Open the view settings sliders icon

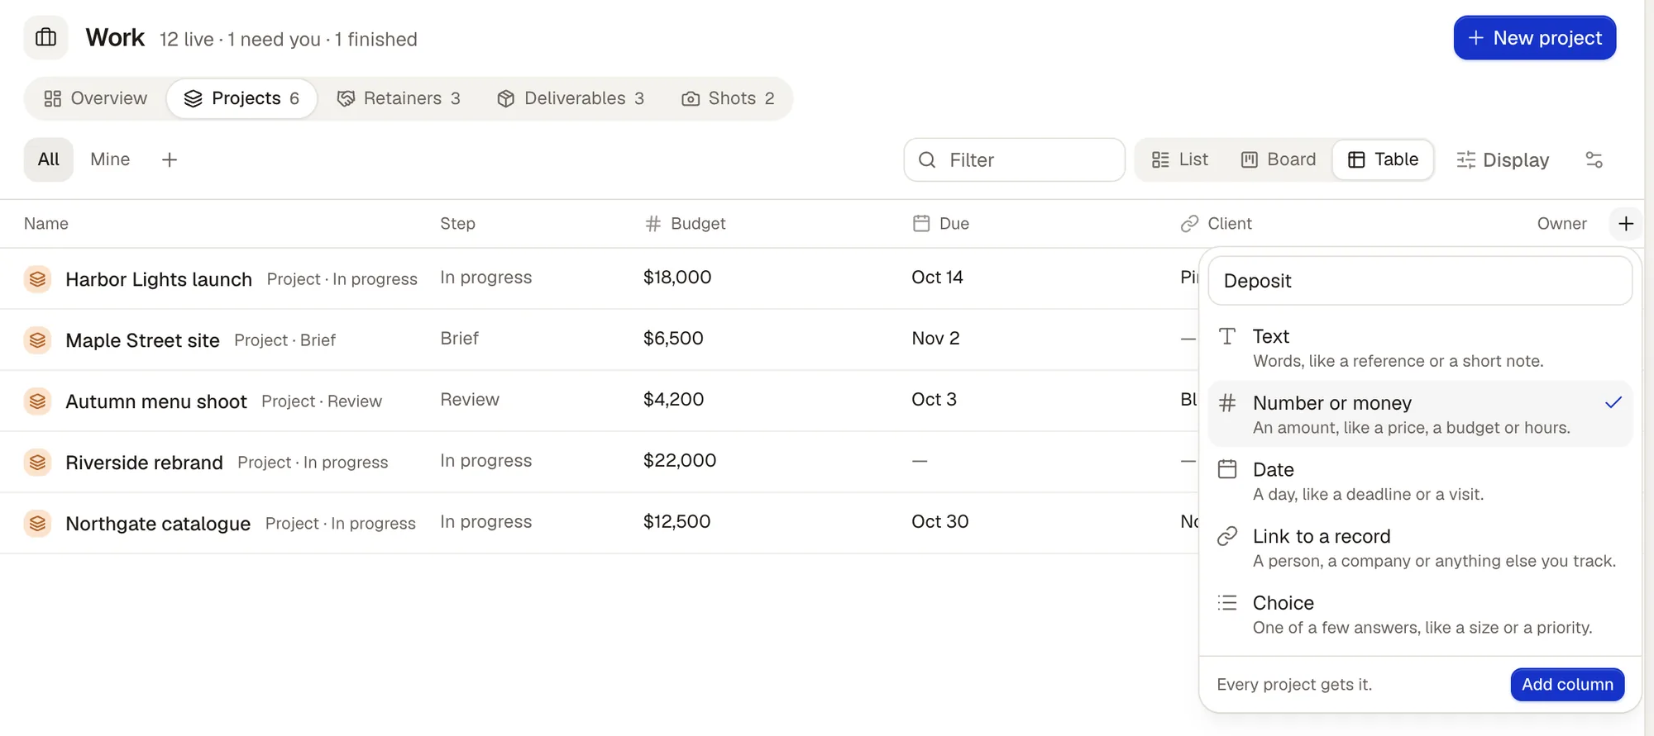1594,159
